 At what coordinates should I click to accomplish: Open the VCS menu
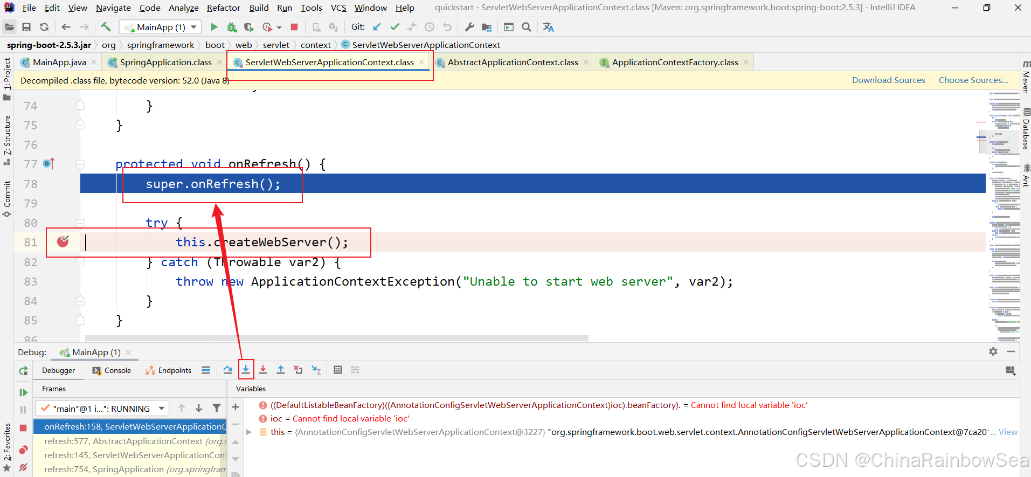click(338, 8)
